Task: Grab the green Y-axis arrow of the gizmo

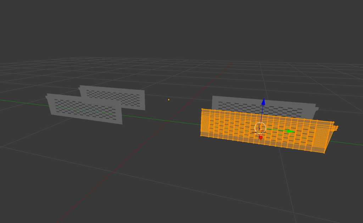Action: pyautogui.click(x=291, y=131)
